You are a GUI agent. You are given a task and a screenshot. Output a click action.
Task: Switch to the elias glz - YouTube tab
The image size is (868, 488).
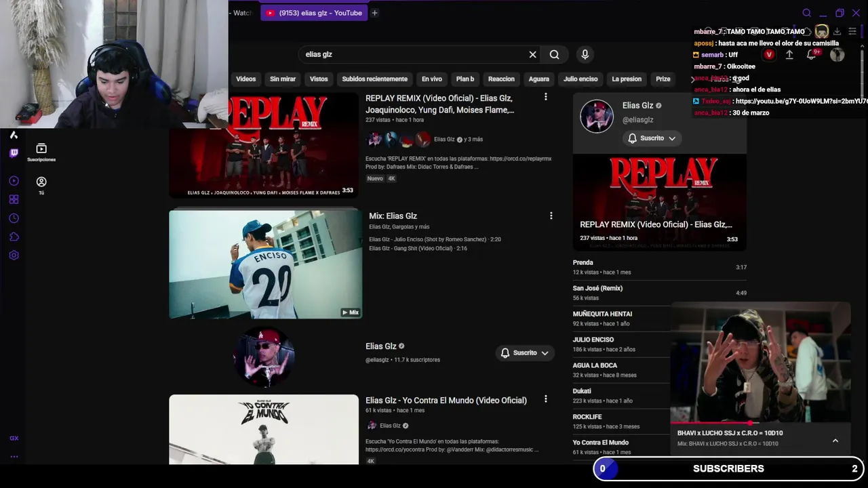point(313,13)
